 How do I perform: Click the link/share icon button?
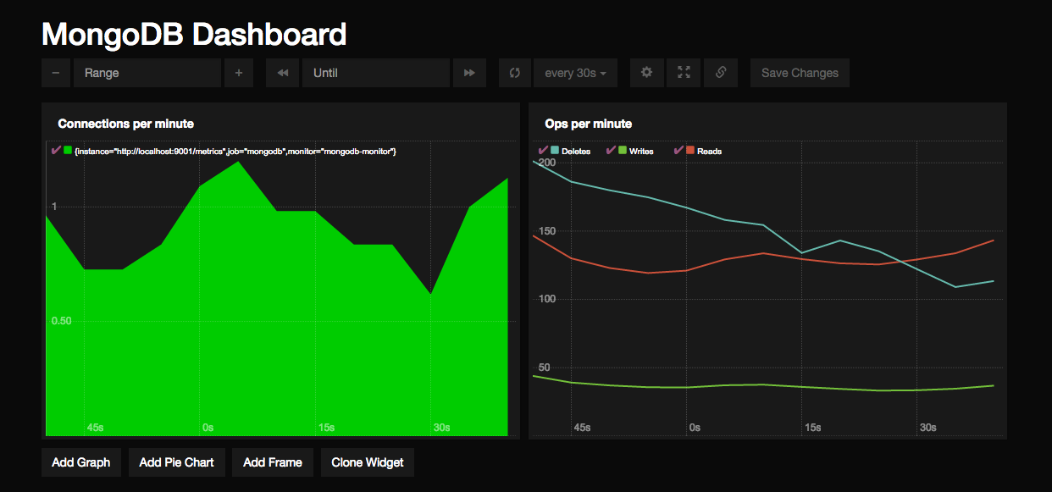click(721, 73)
